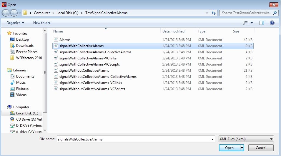The height and width of the screenshot is (156, 281).
Task: Open the address bar previous locations dropdown
Action: tap(207, 13)
